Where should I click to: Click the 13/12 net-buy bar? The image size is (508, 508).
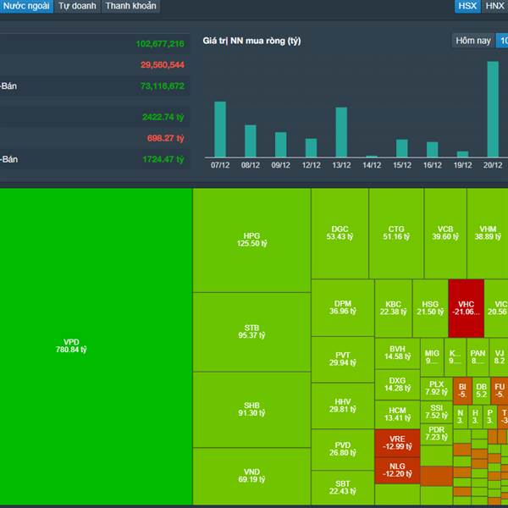[x=341, y=132]
